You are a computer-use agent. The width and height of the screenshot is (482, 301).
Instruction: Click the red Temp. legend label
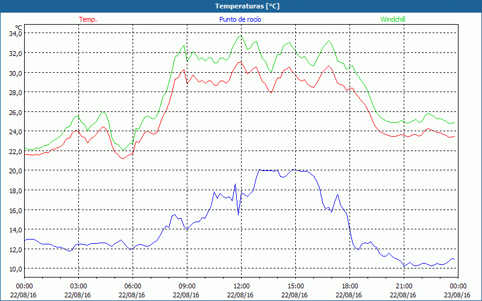tap(88, 19)
